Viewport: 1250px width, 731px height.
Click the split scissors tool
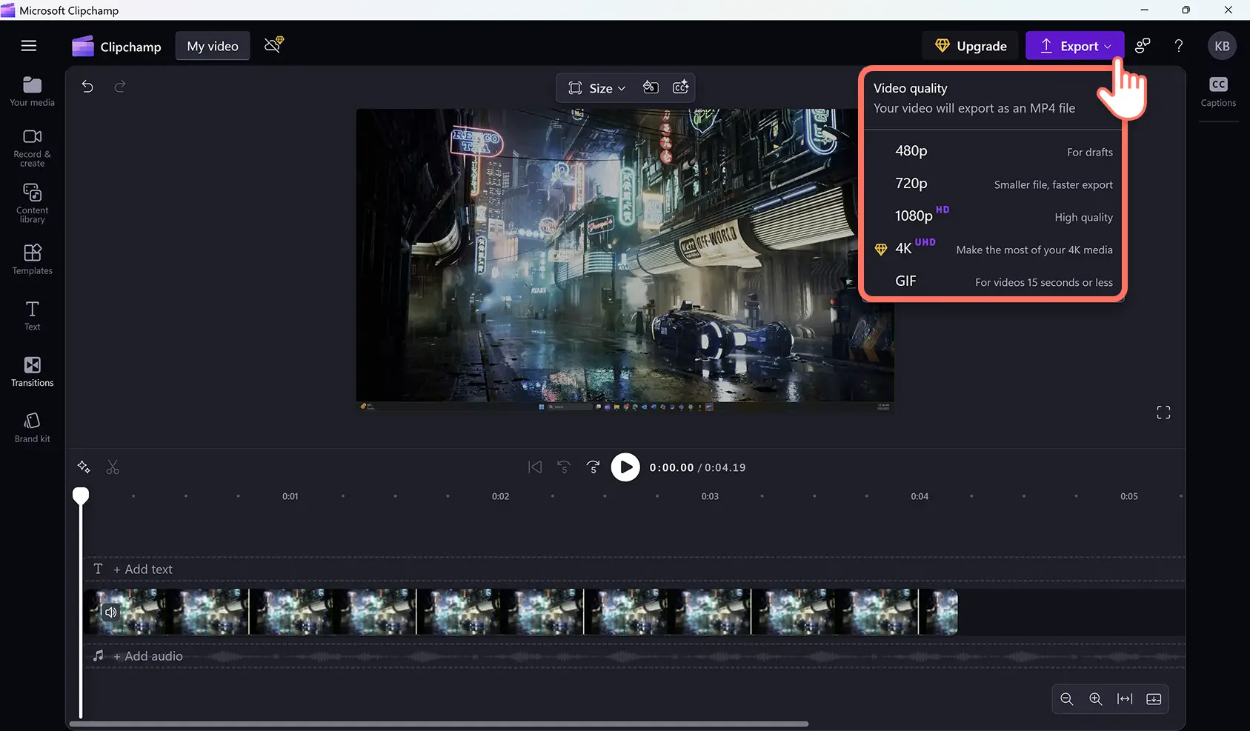pyautogui.click(x=113, y=467)
